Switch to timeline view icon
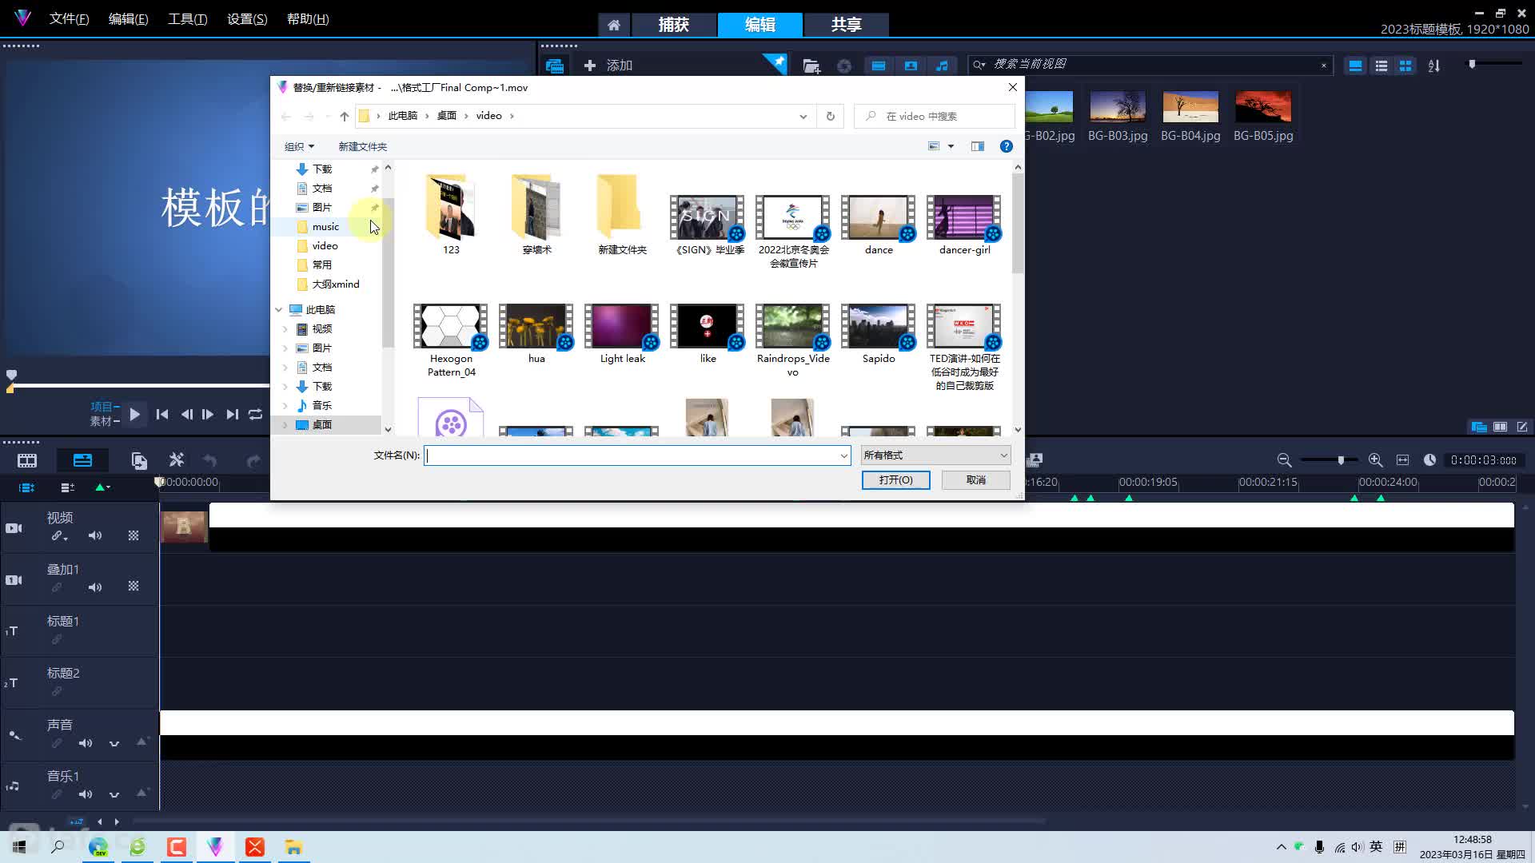The height and width of the screenshot is (863, 1535). [x=82, y=460]
